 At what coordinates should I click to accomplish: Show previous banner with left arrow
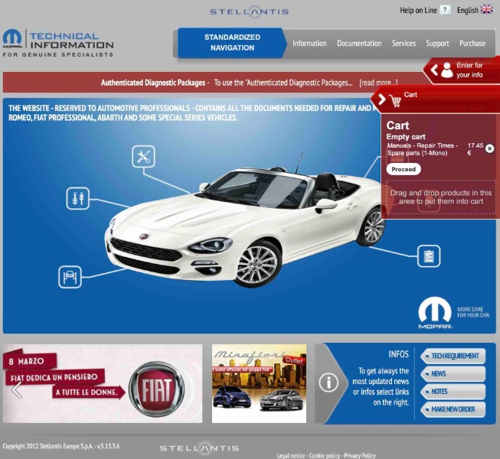[x=17, y=389]
